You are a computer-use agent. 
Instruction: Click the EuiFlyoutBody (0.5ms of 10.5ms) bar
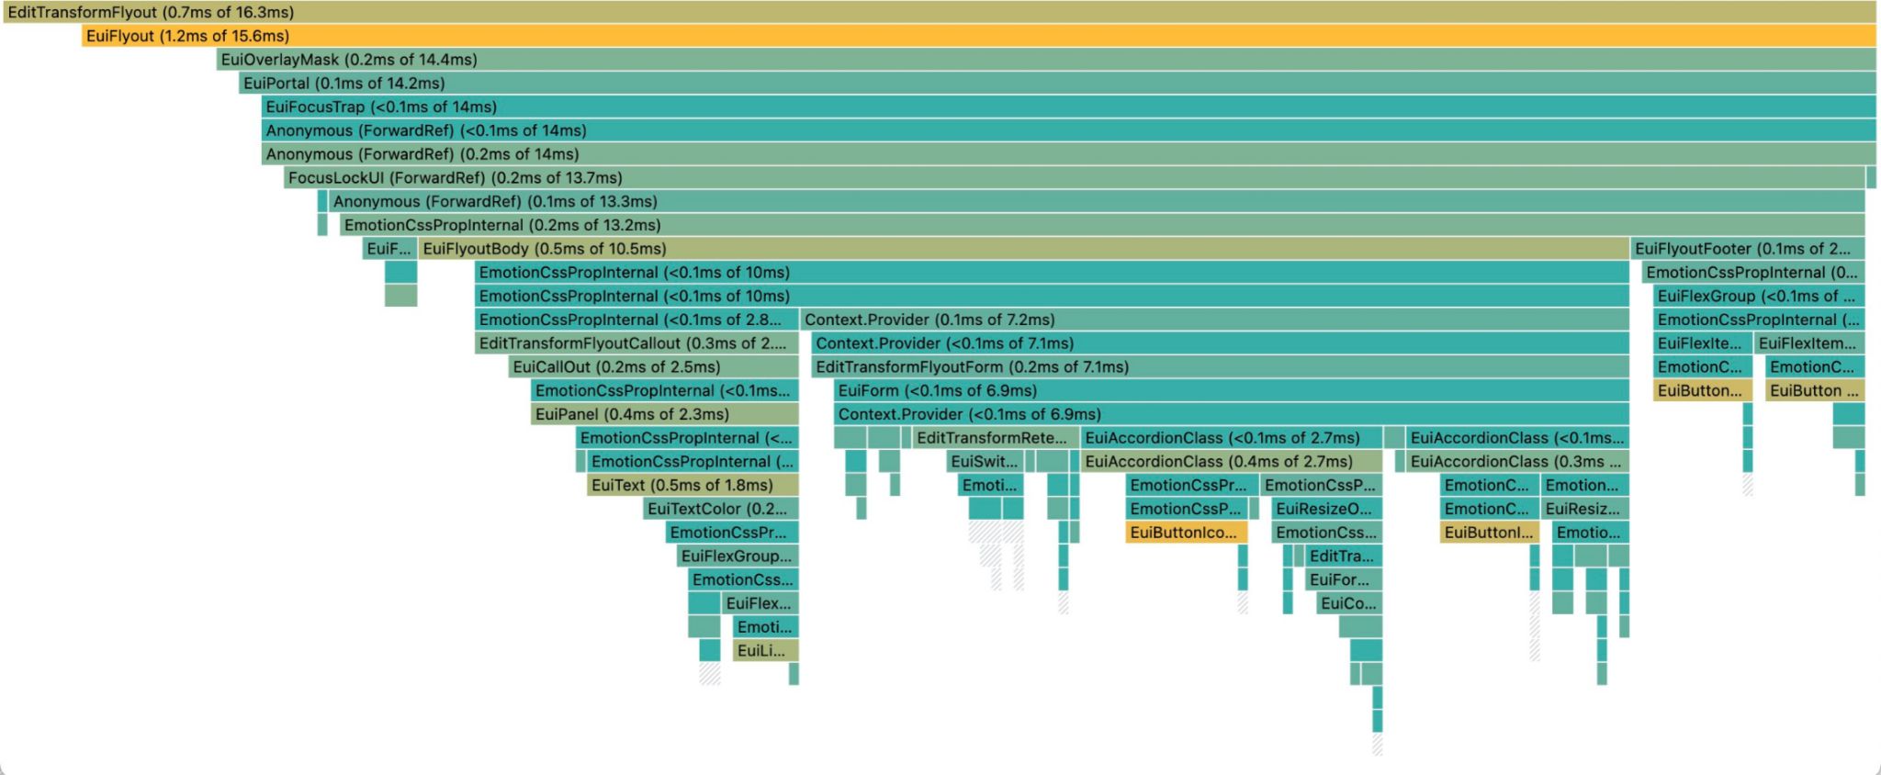1024,249
